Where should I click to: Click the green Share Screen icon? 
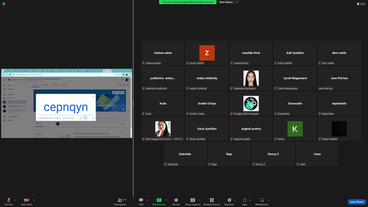(x=159, y=200)
